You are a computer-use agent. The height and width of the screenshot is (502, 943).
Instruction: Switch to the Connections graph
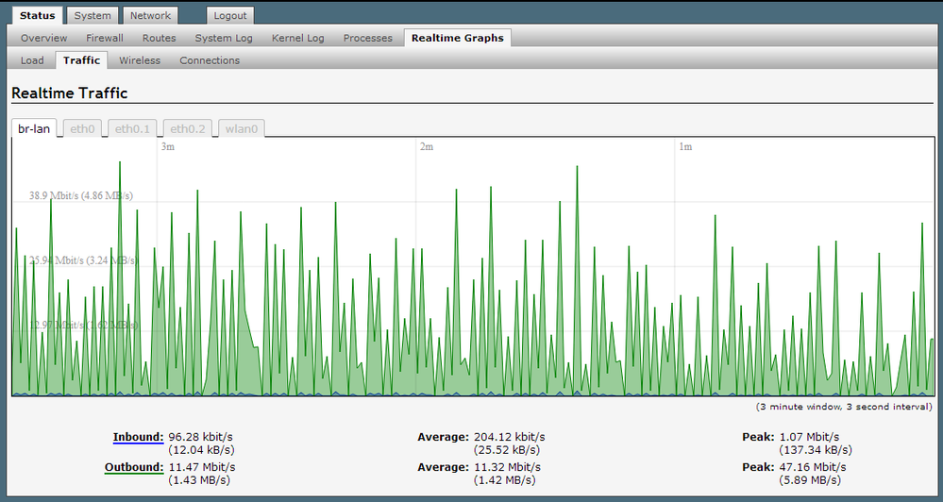click(210, 60)
